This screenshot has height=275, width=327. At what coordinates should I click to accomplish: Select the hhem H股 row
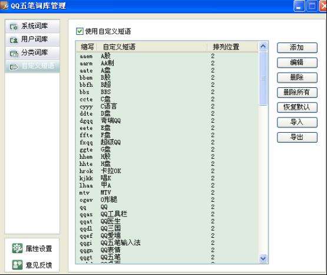coord(167,156)
